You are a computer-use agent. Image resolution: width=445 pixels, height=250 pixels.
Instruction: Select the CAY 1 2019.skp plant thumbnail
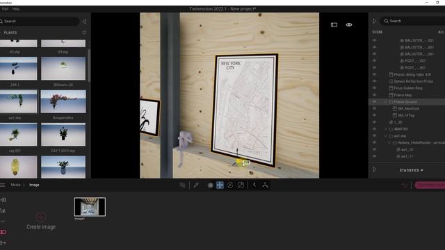point(63,134)
